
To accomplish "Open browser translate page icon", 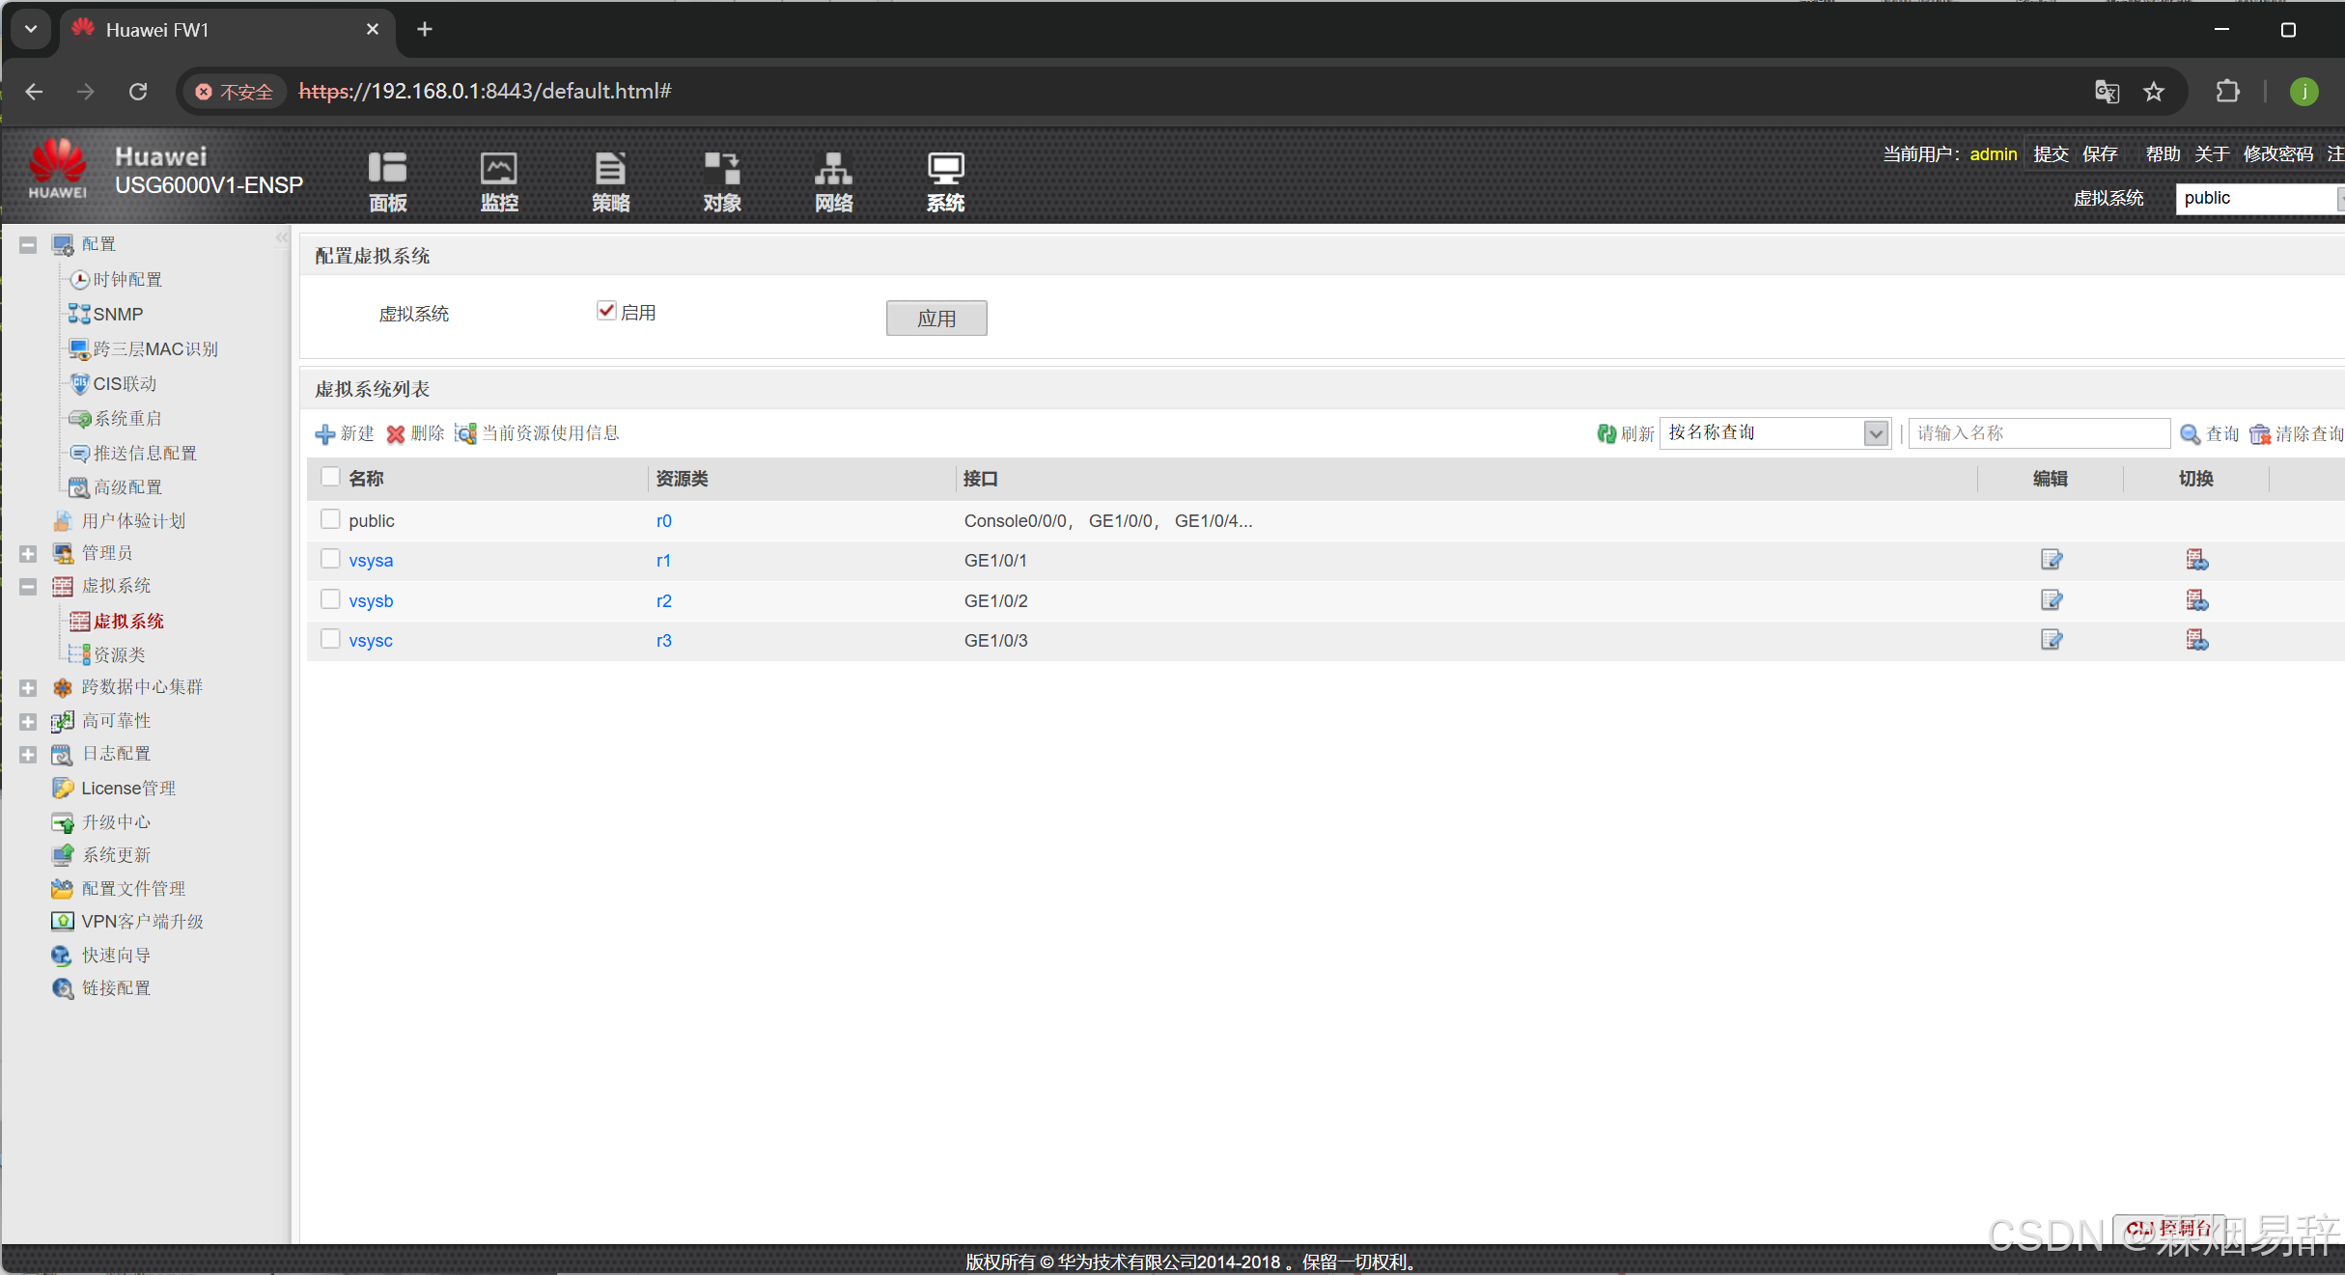I will click(x=2107, y=92).
